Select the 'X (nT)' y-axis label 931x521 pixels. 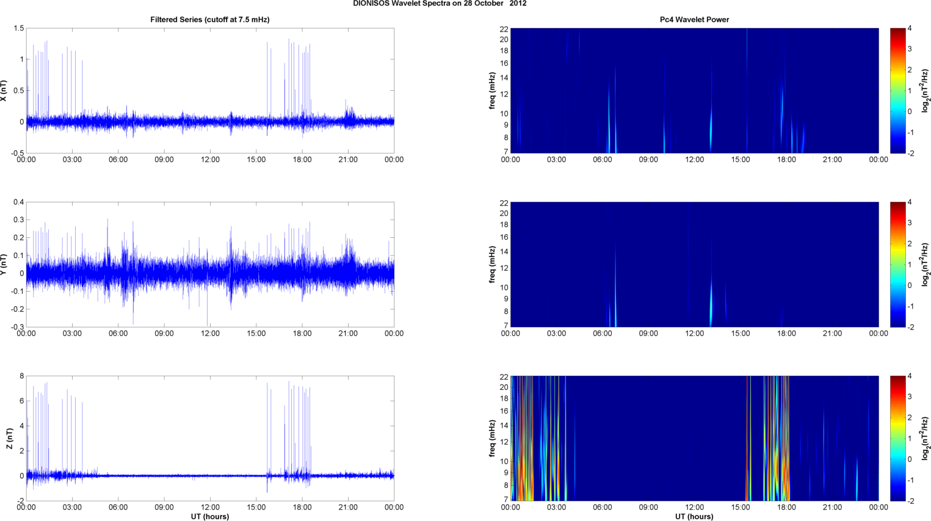(x=4, y=90)
